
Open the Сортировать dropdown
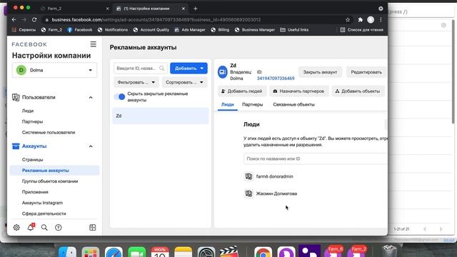pyautogui.click(x=184, y=83)
